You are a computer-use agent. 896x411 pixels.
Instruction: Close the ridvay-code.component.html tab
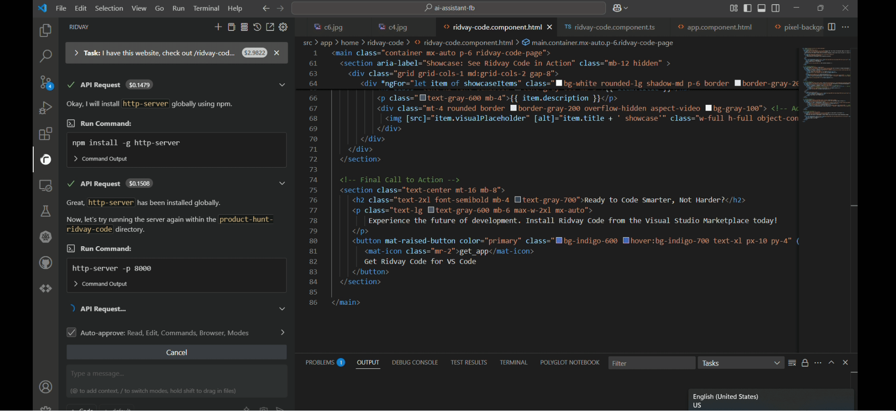[x=549, y=27]
